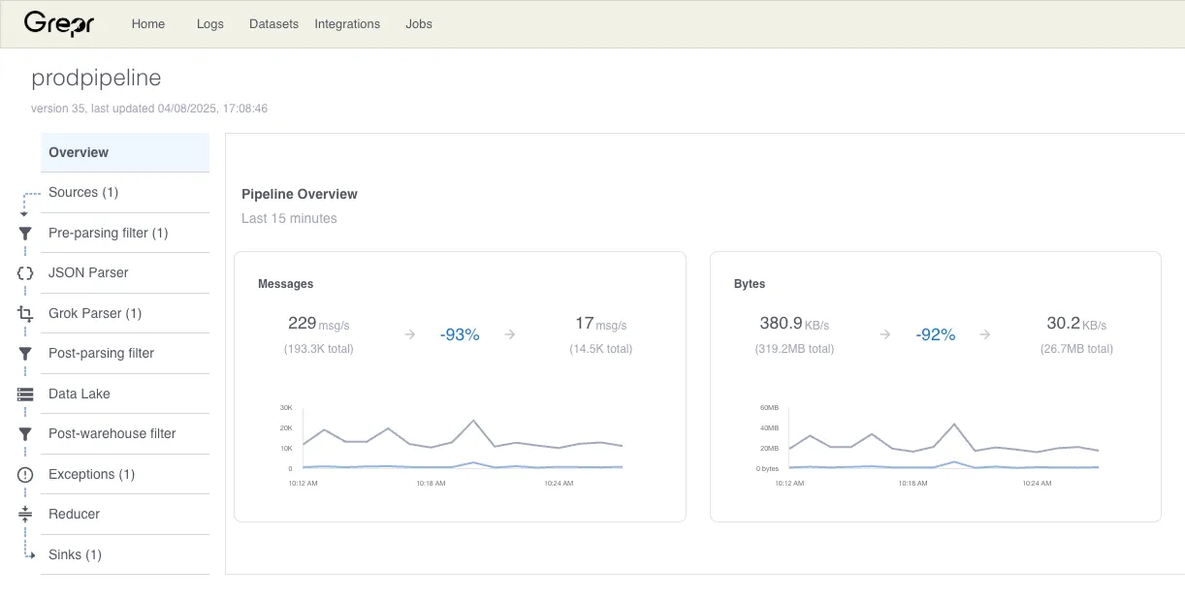Click the -93% messages reduction link

pos(460,334)
